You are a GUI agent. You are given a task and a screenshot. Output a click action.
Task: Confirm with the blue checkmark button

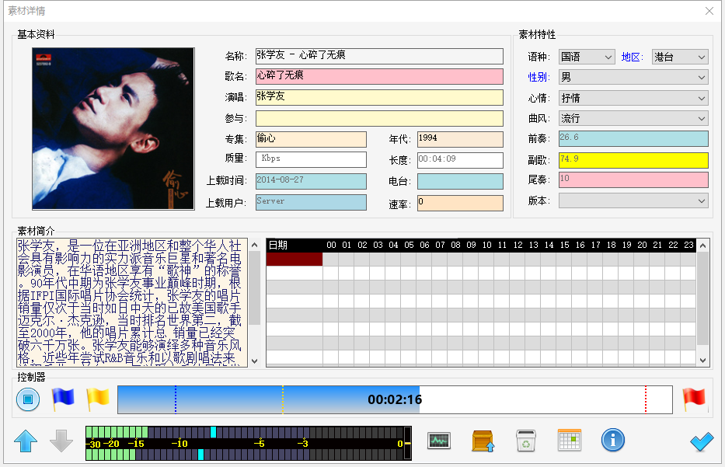click(701, 441)
